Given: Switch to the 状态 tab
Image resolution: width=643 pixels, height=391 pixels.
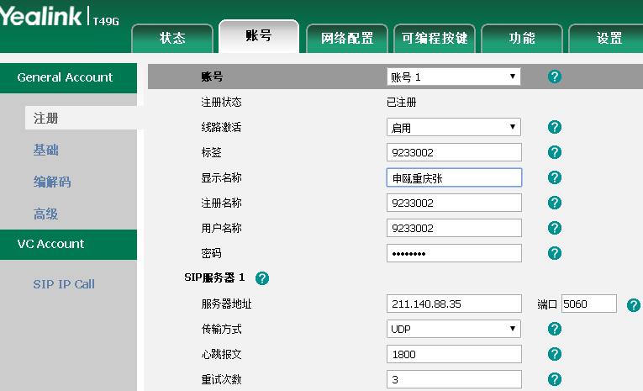Looking at the screenshot, I should pos(172,38).
